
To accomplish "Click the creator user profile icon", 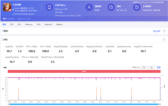I will pos(89,7).
